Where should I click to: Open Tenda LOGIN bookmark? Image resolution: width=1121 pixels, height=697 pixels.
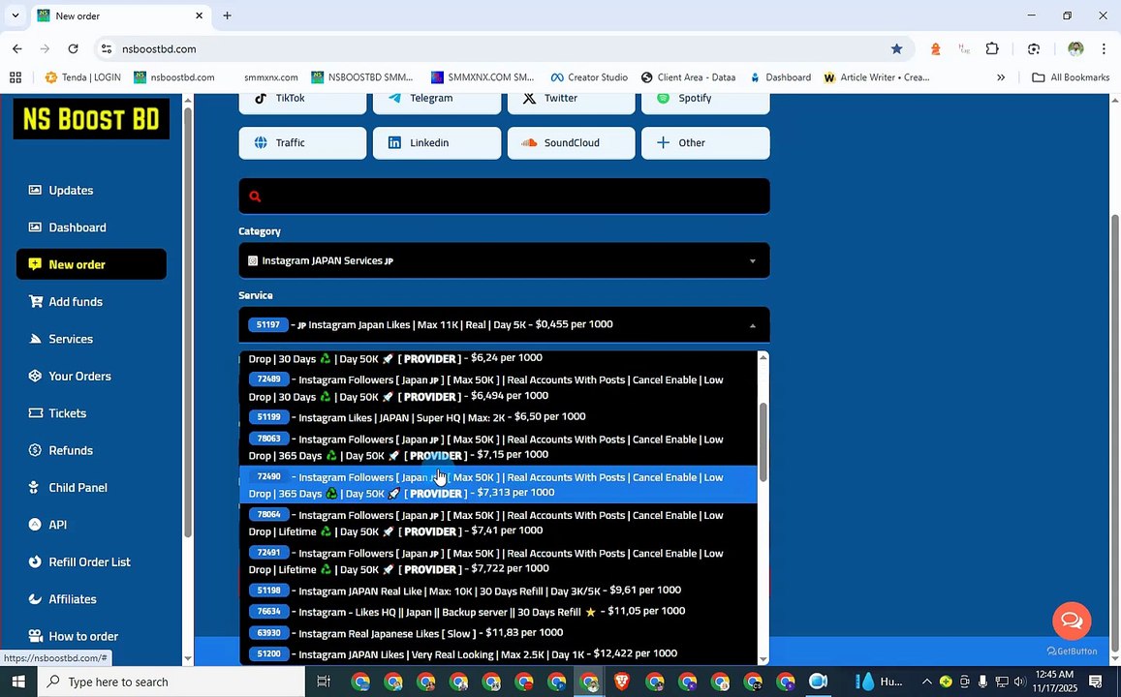[83, 77]
